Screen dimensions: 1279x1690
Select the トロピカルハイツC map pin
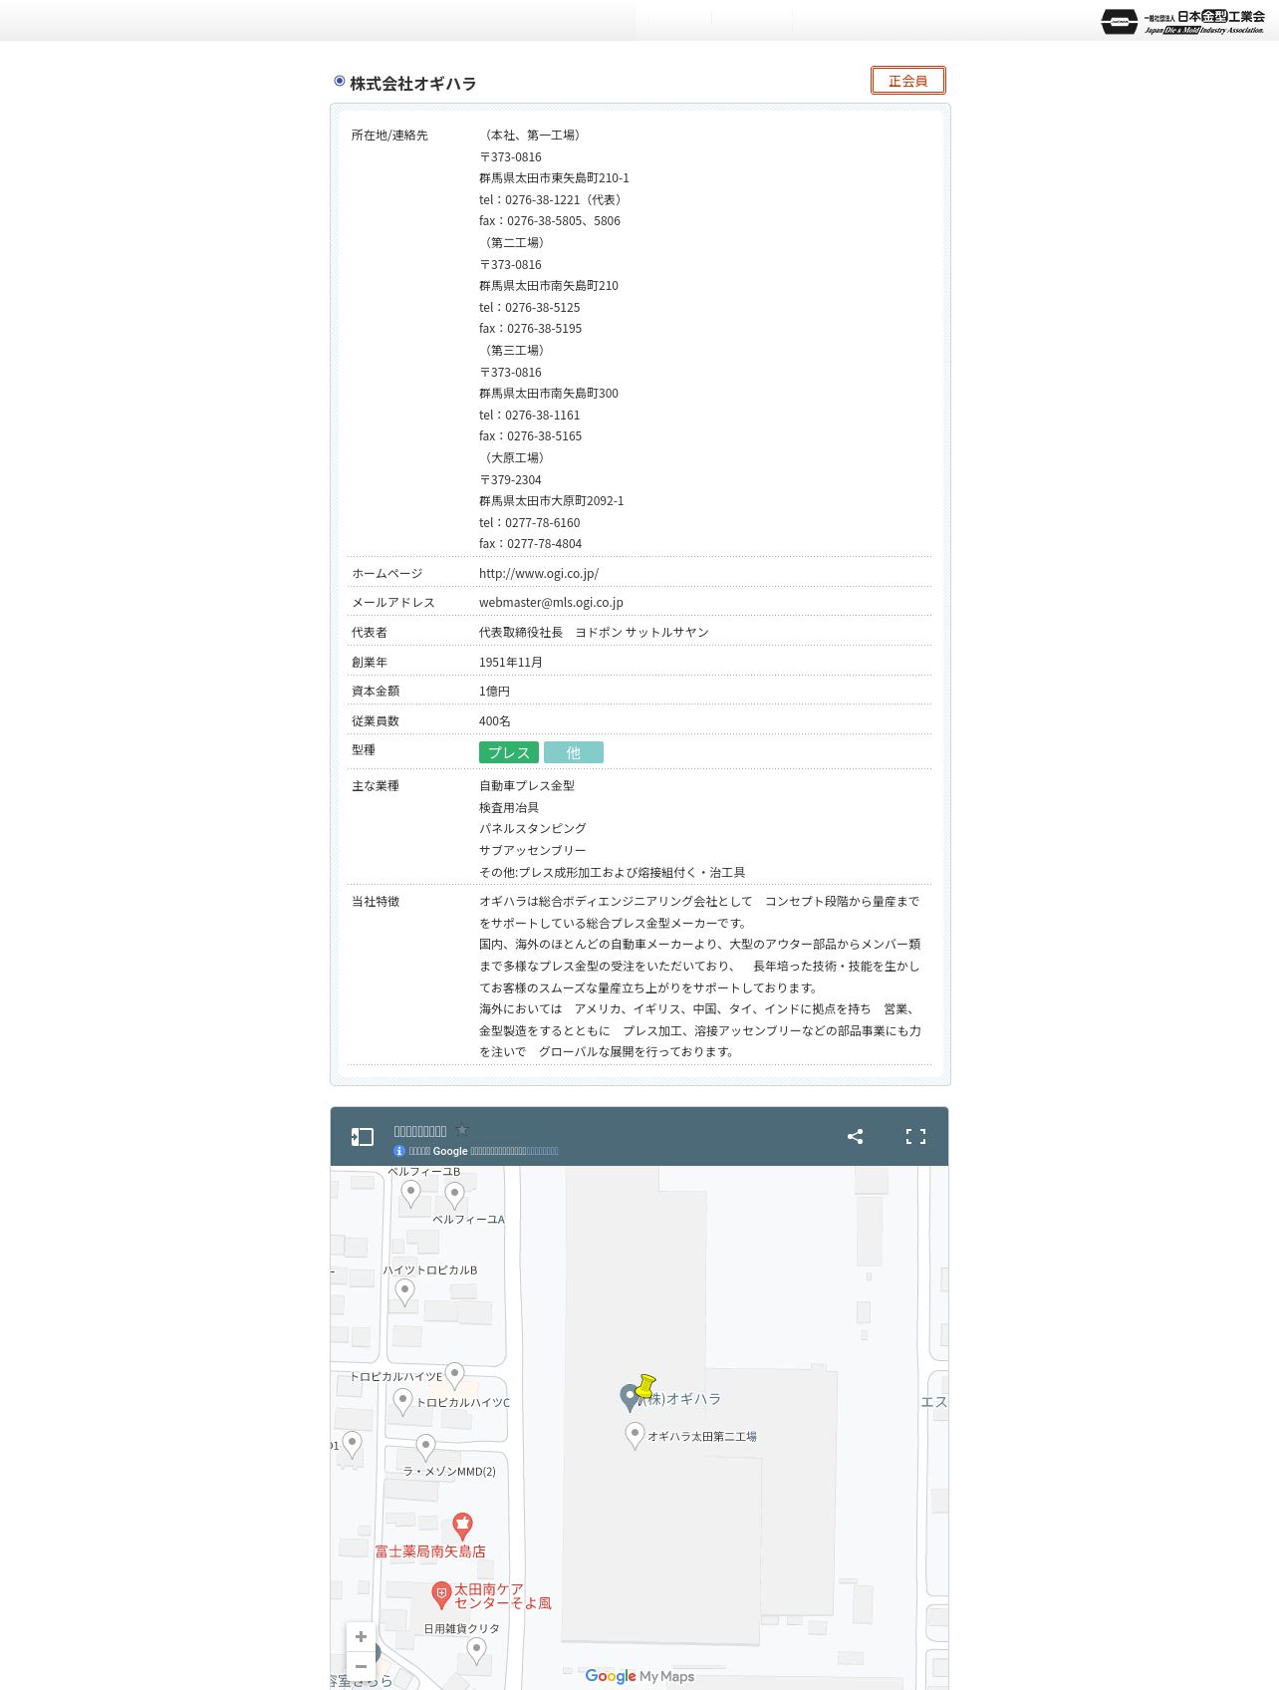(402, 1402)
